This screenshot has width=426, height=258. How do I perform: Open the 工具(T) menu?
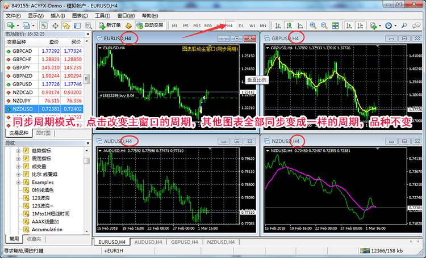tap(102, 15)
